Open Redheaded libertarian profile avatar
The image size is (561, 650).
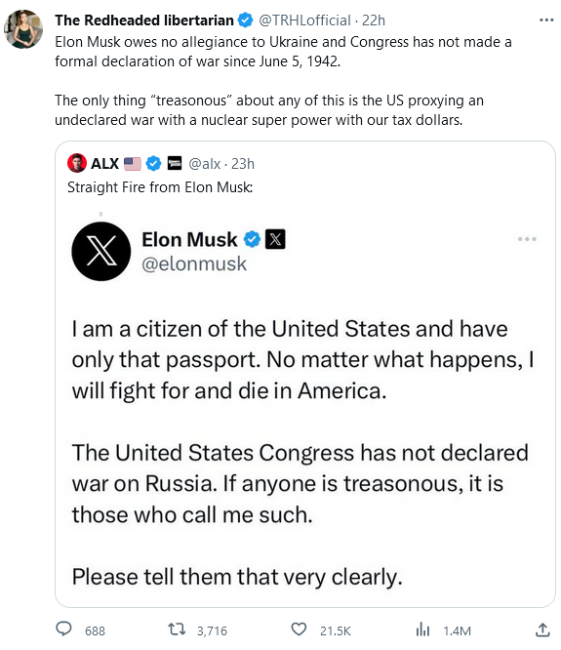click(23, 29)
